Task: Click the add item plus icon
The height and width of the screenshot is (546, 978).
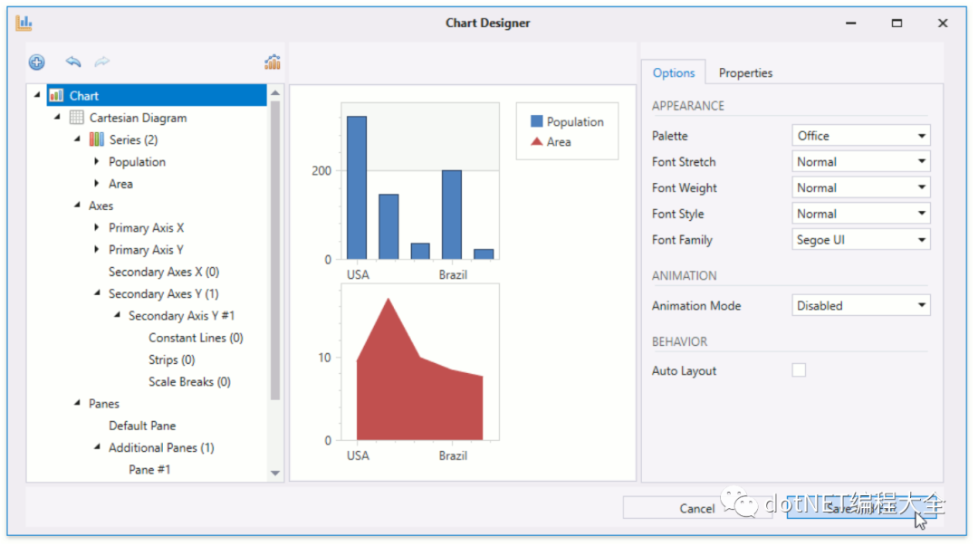Action: point(36,62)
